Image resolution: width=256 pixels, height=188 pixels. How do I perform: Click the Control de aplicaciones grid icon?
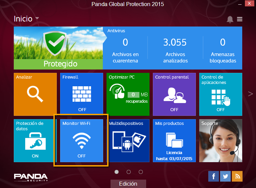[x=221, y=97]
